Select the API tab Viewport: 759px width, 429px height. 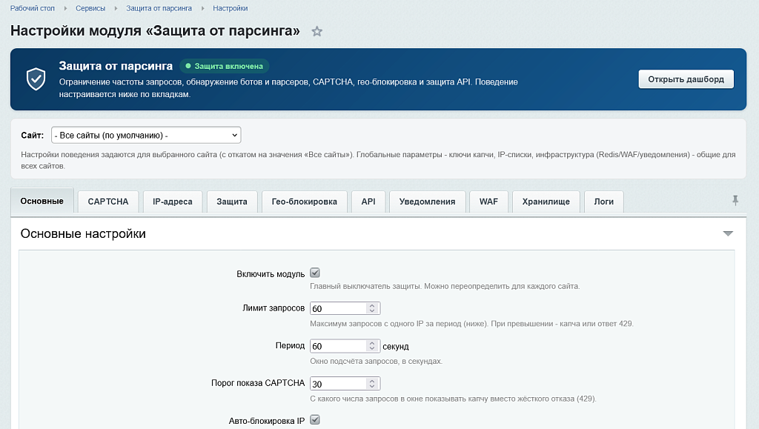click(x=368, y=202)
